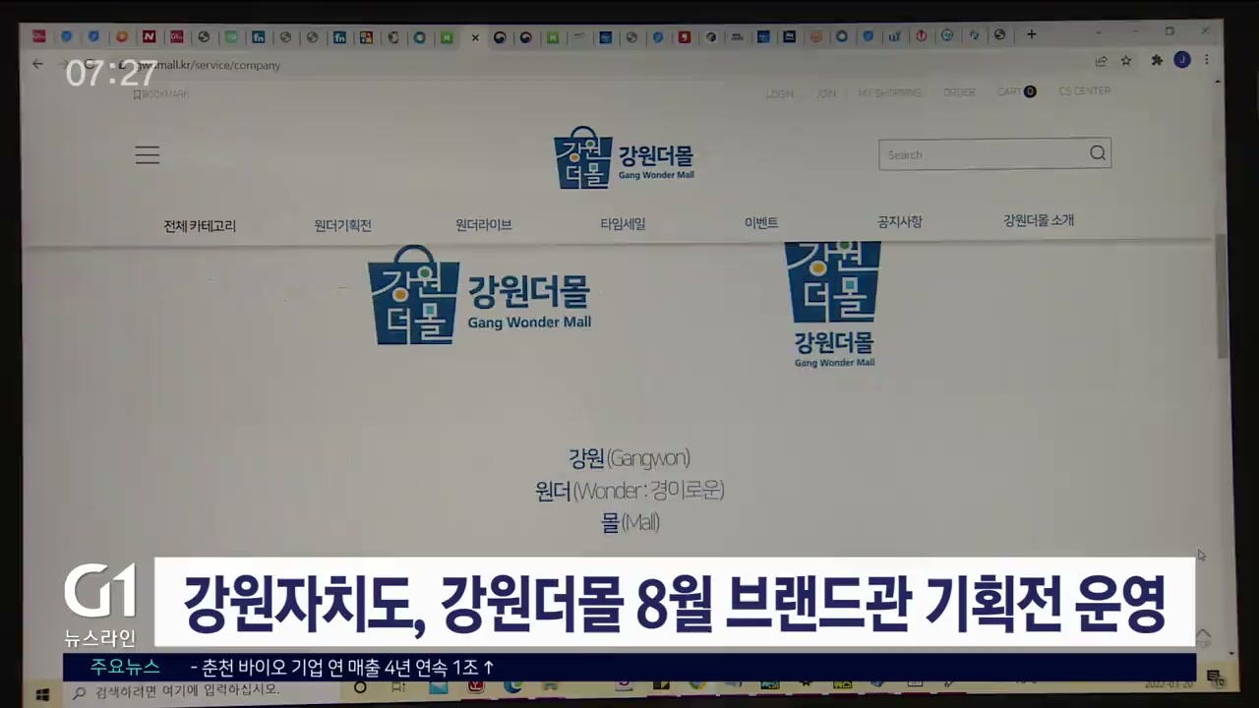
Task: Open the Chrome three-dot menu
Action: point(1207,60)
